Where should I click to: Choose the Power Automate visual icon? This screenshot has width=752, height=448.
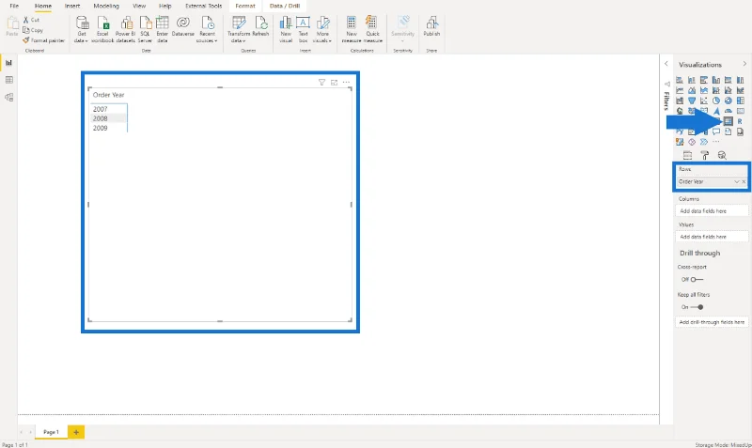click(x=703, y=142)
